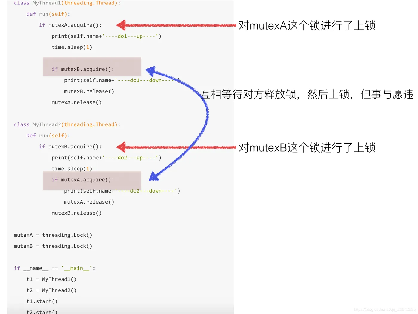
Task: Click the annotation '对mutexA这个锁进行了上锁'
Action: click(x=307, y=26)
